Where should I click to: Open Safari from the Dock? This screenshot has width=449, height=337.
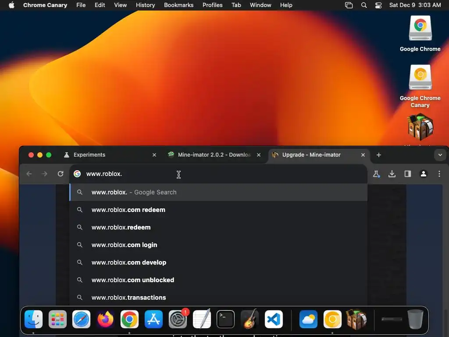(81, 319)
